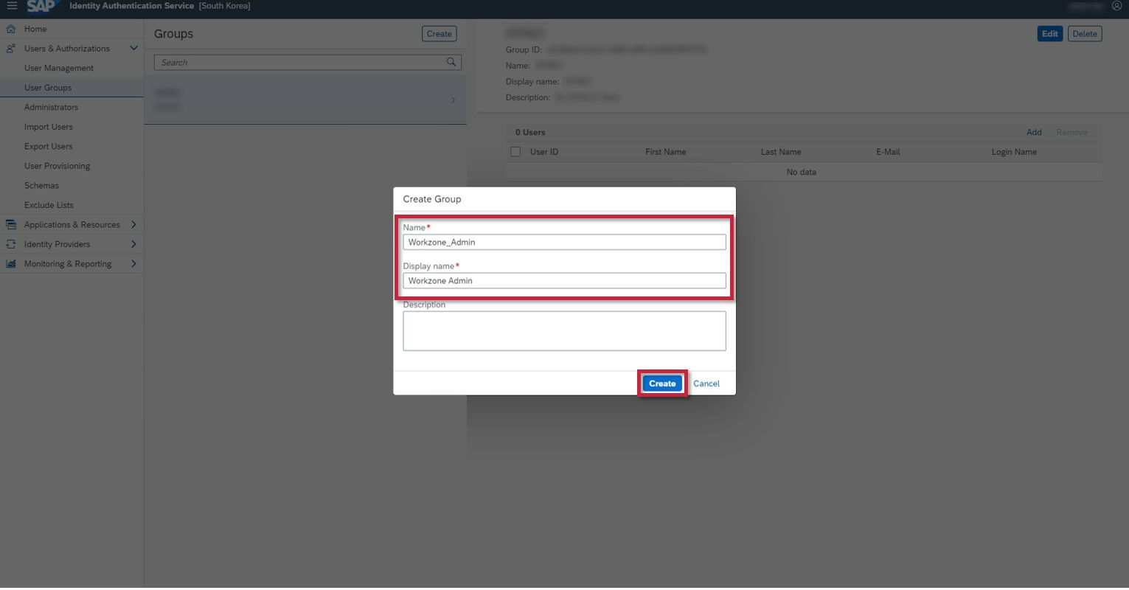Toggle the select-all users checkbox

tap(515, 152)
